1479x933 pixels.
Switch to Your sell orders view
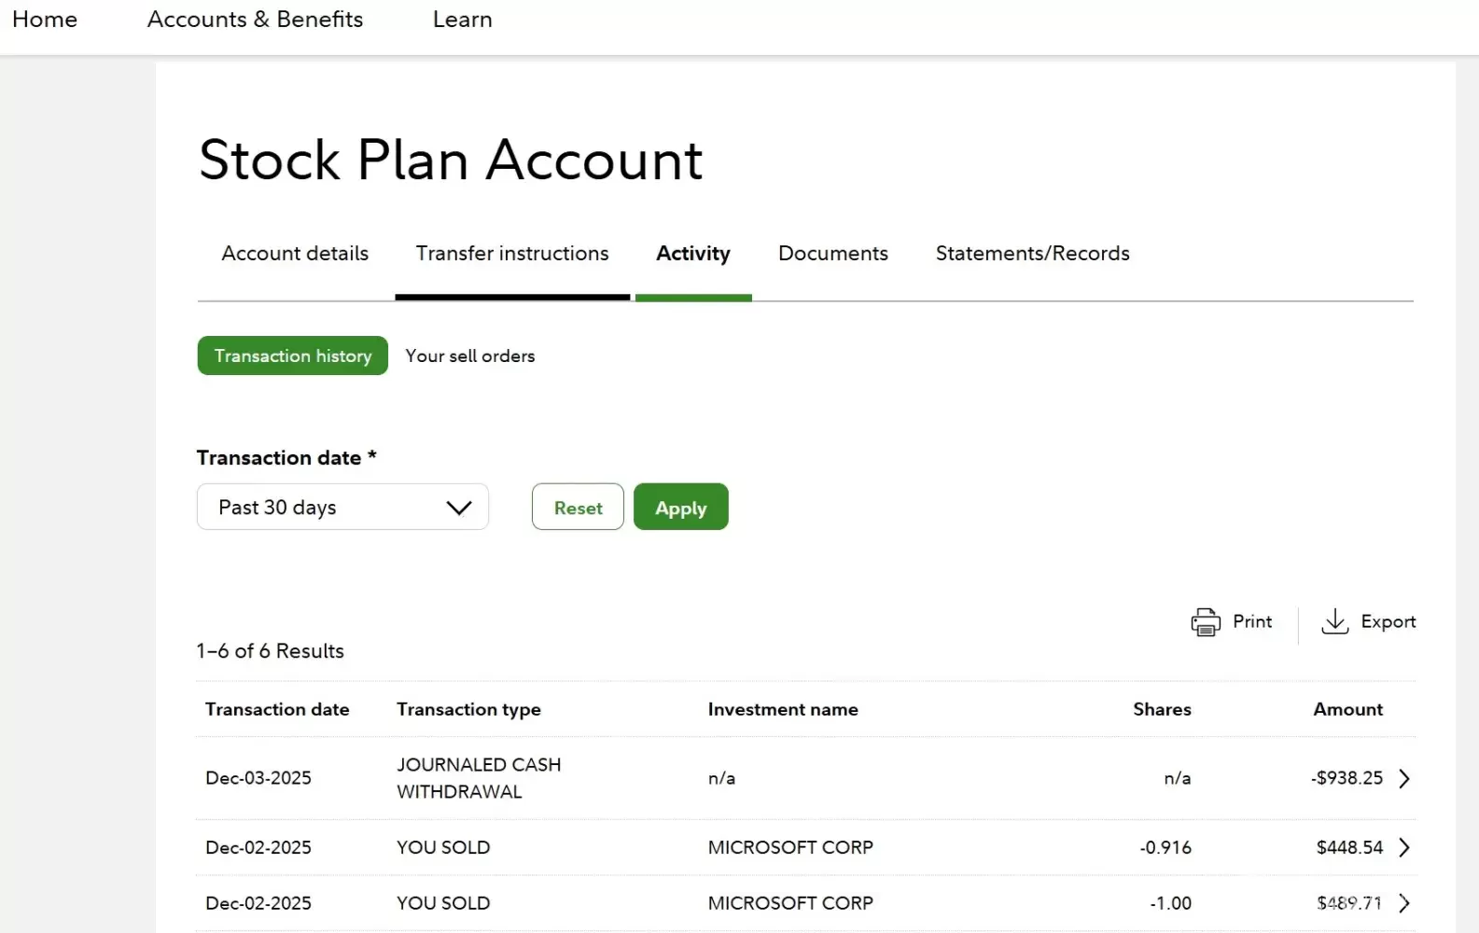pos(469,356)
